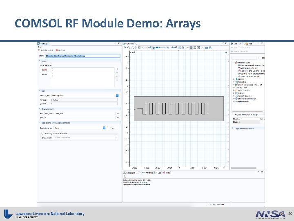This screenshot has height=221, width=294.
Task: Click the Reset rotation arrow icon
Action: 202,48
